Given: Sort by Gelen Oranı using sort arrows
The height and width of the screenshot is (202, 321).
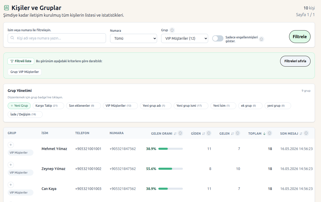Looking at the screenshot, I should pos(175,134).
